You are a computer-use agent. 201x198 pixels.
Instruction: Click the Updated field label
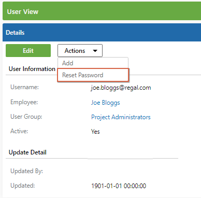pyautogui.click(x=23, y=186)
